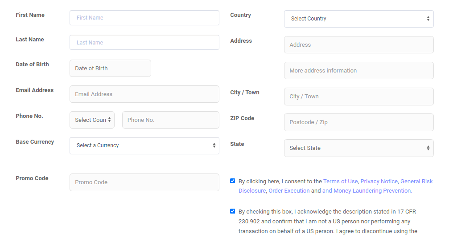Select the Postcode / Zip field

coord(359,122)
